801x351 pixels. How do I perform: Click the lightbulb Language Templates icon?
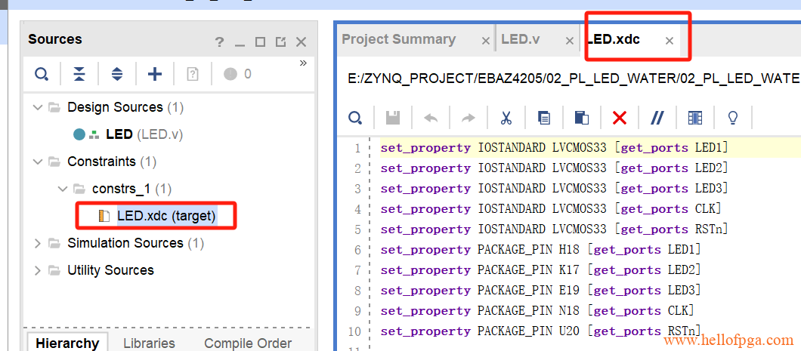[731, 118]
